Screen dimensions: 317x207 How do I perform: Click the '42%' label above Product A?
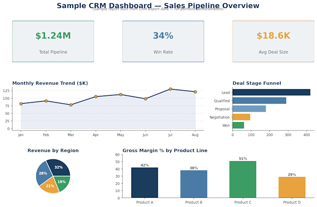coord(145,165)
